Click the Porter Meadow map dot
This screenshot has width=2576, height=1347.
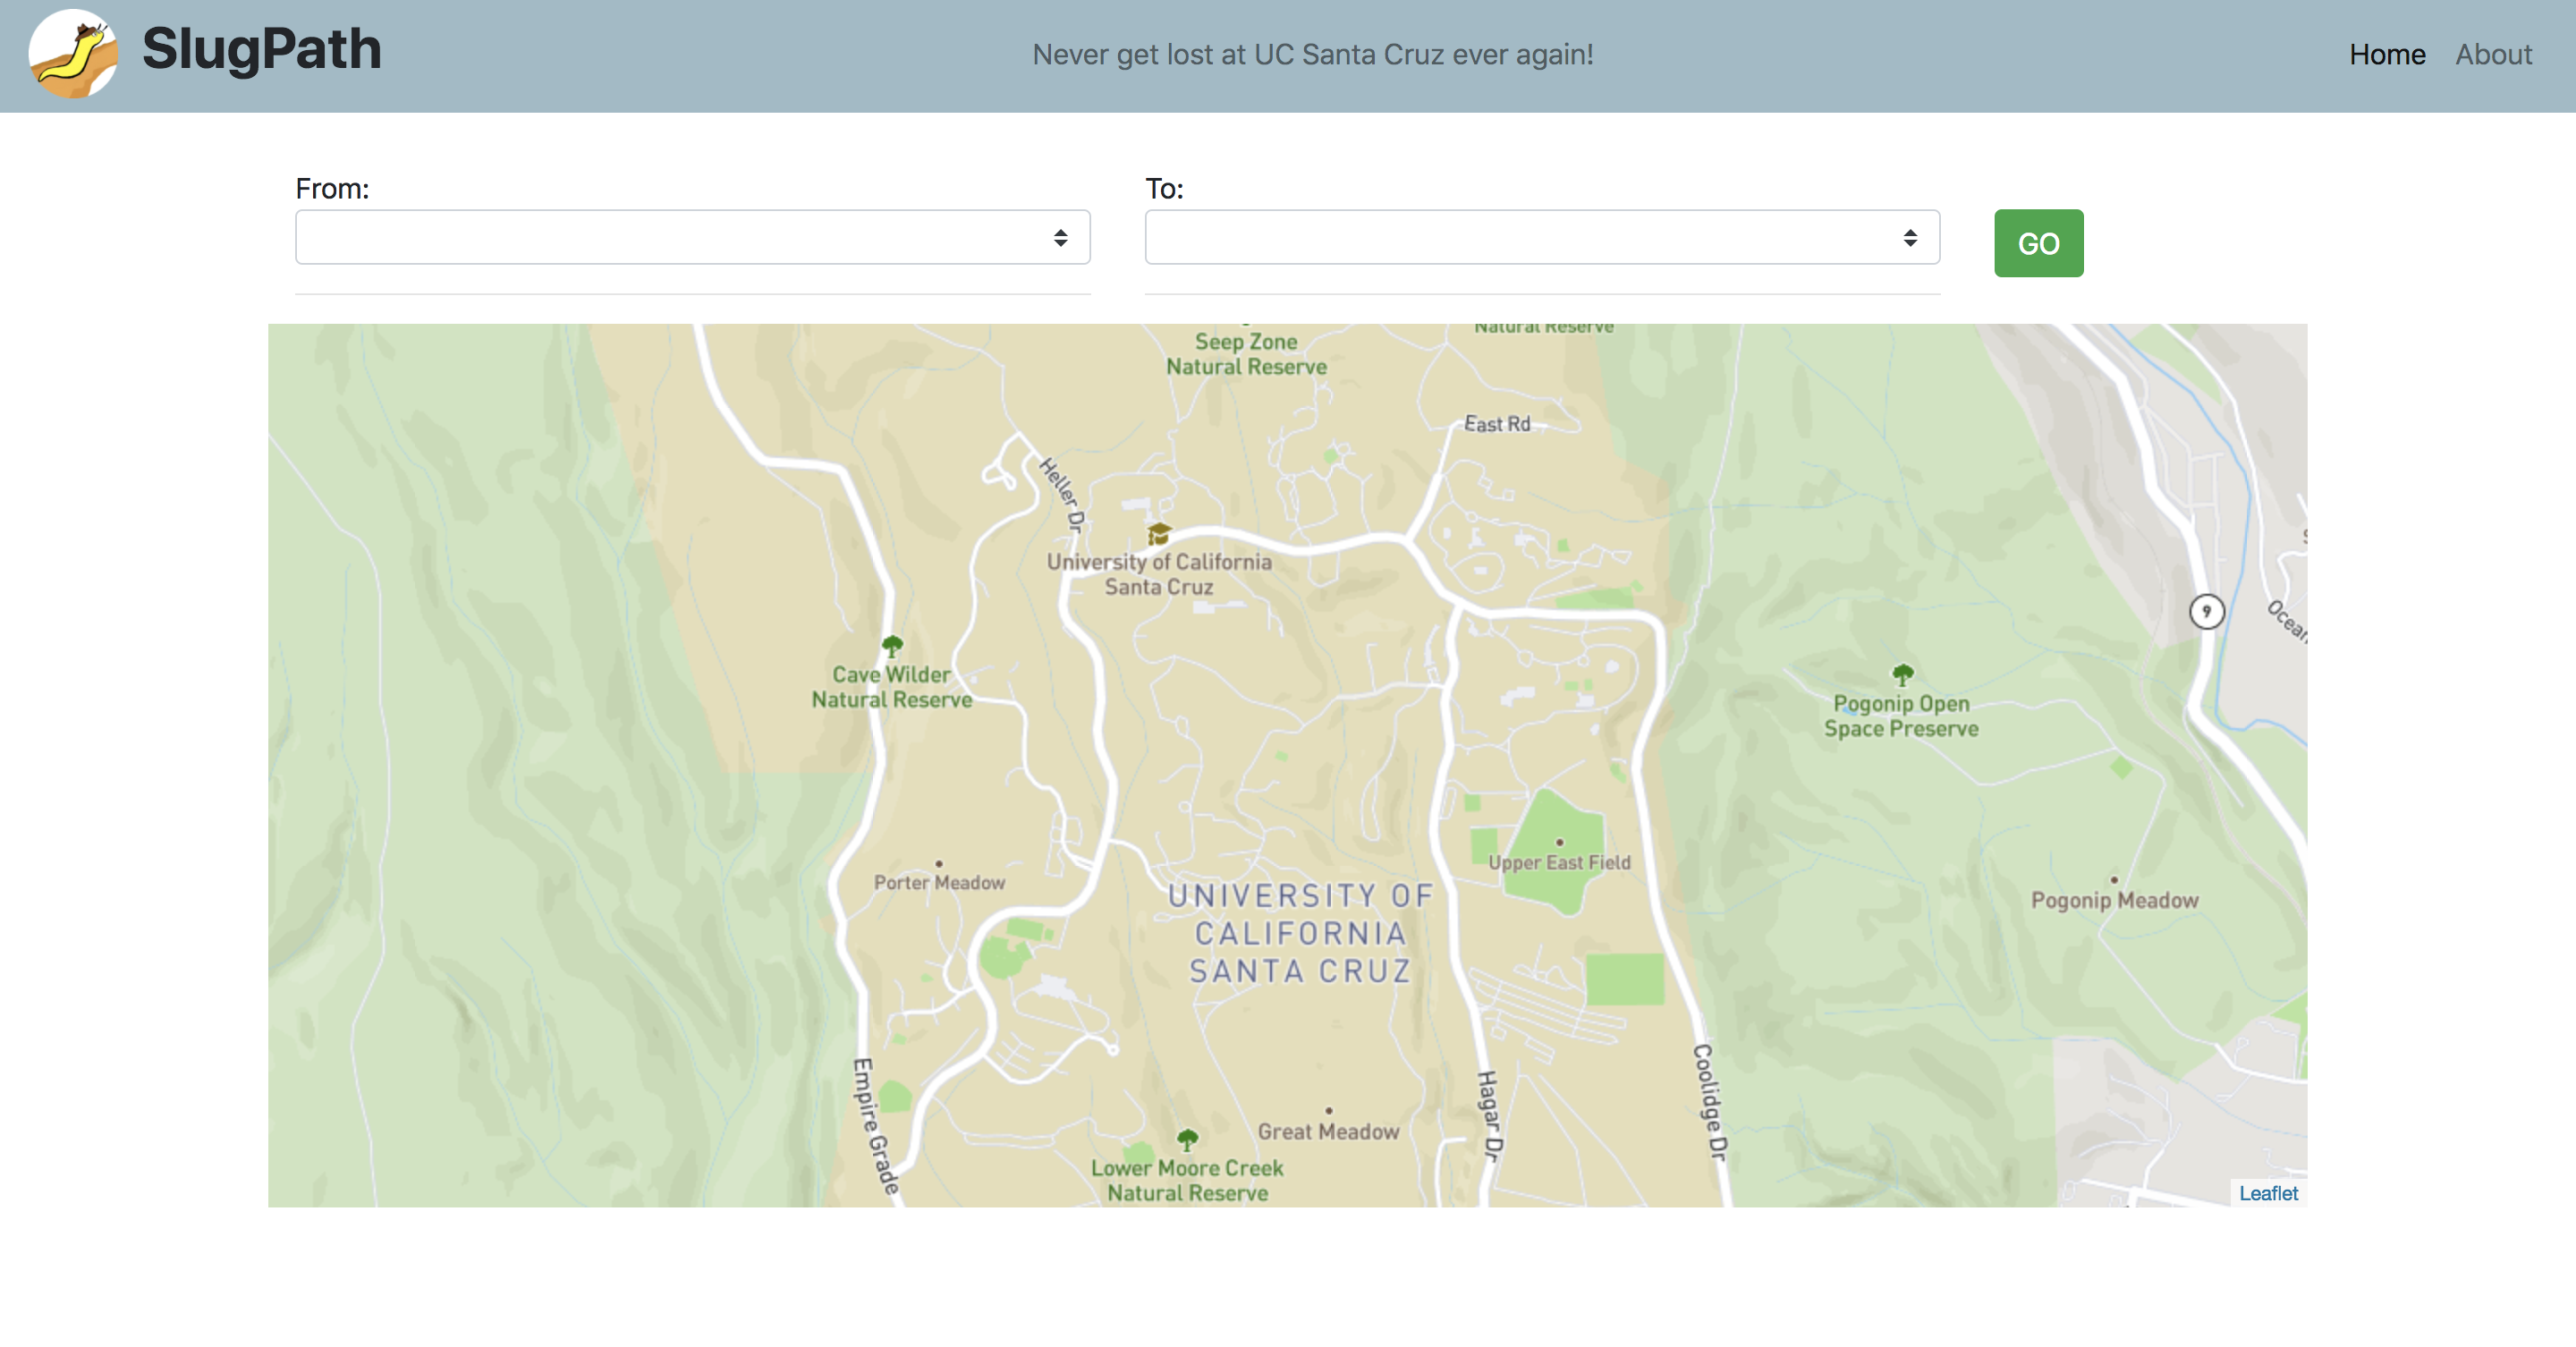coord(938,863)
